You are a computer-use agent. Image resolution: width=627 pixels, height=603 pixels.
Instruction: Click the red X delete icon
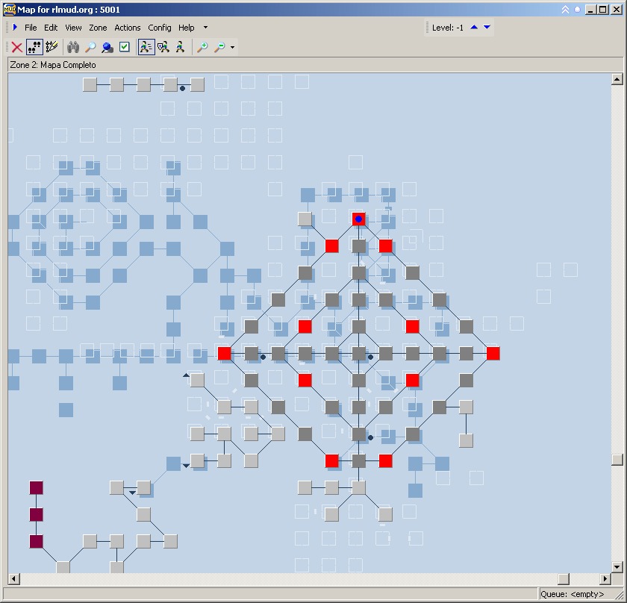[16, 47]
